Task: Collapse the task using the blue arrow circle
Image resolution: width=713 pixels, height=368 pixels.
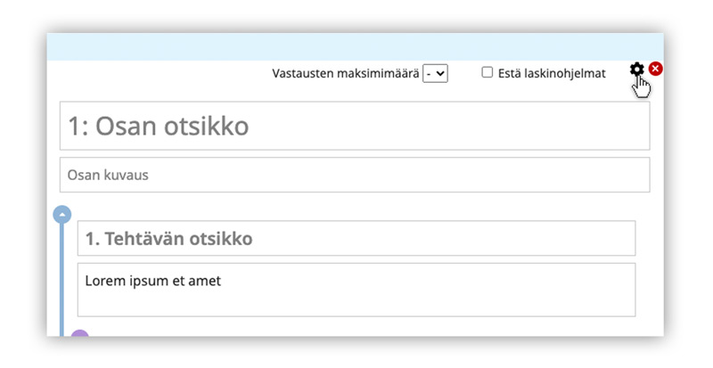Action: tap(61, 214)
